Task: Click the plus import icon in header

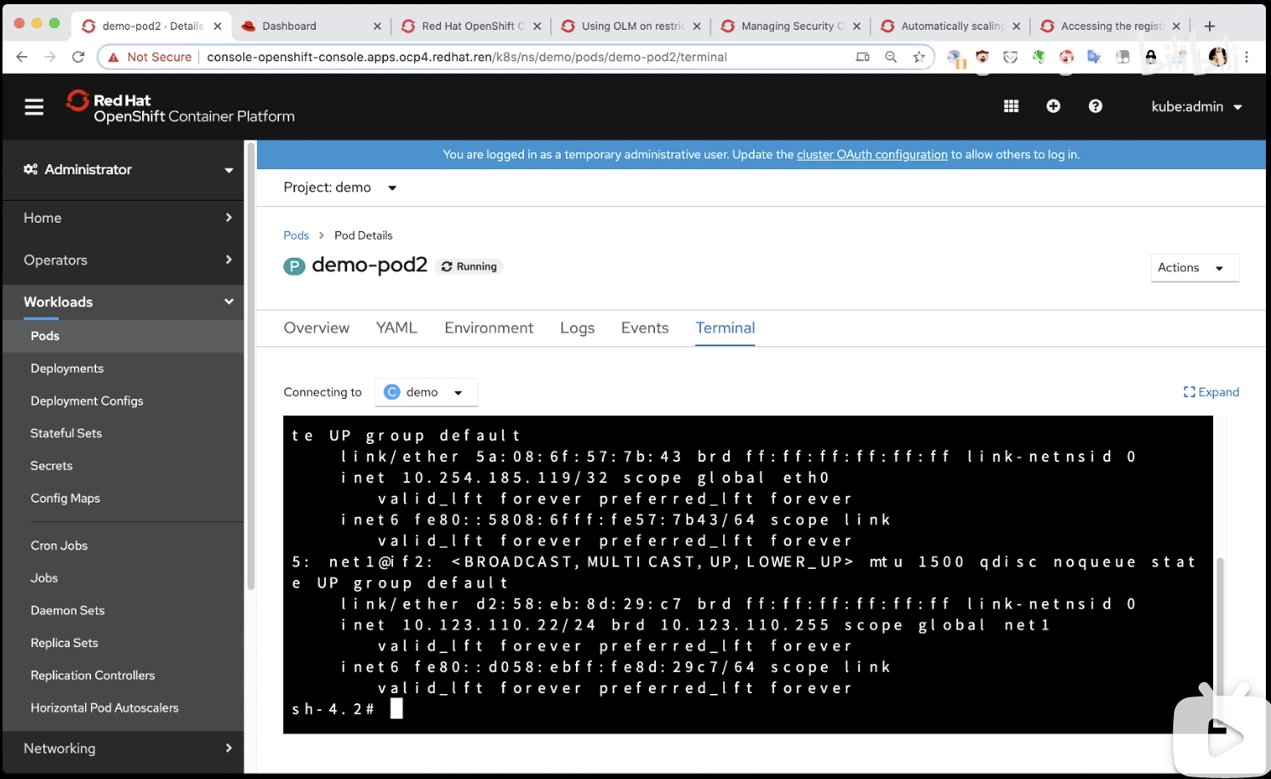Action: 1053,106
